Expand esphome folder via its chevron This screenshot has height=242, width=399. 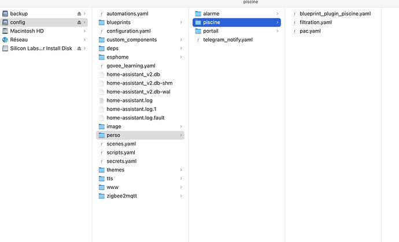(x=181, y=57)
